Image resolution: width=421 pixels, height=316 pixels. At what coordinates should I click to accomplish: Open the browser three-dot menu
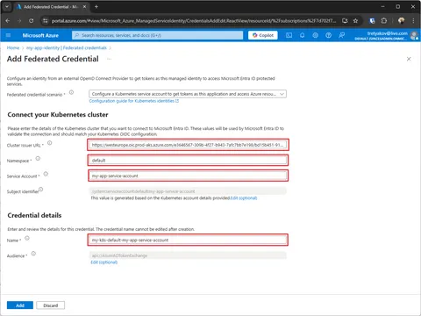413,21
